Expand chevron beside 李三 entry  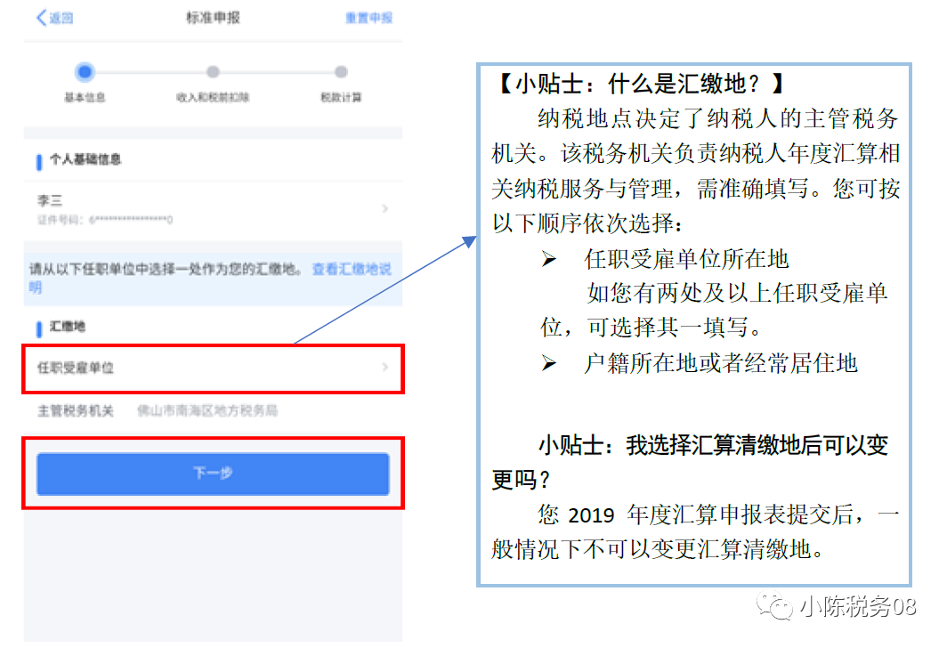point(385,209)
